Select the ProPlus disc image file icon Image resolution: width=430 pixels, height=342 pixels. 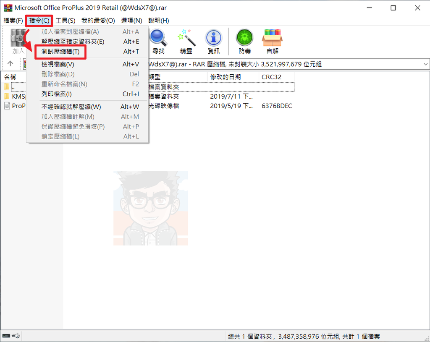tap(7, 106)
